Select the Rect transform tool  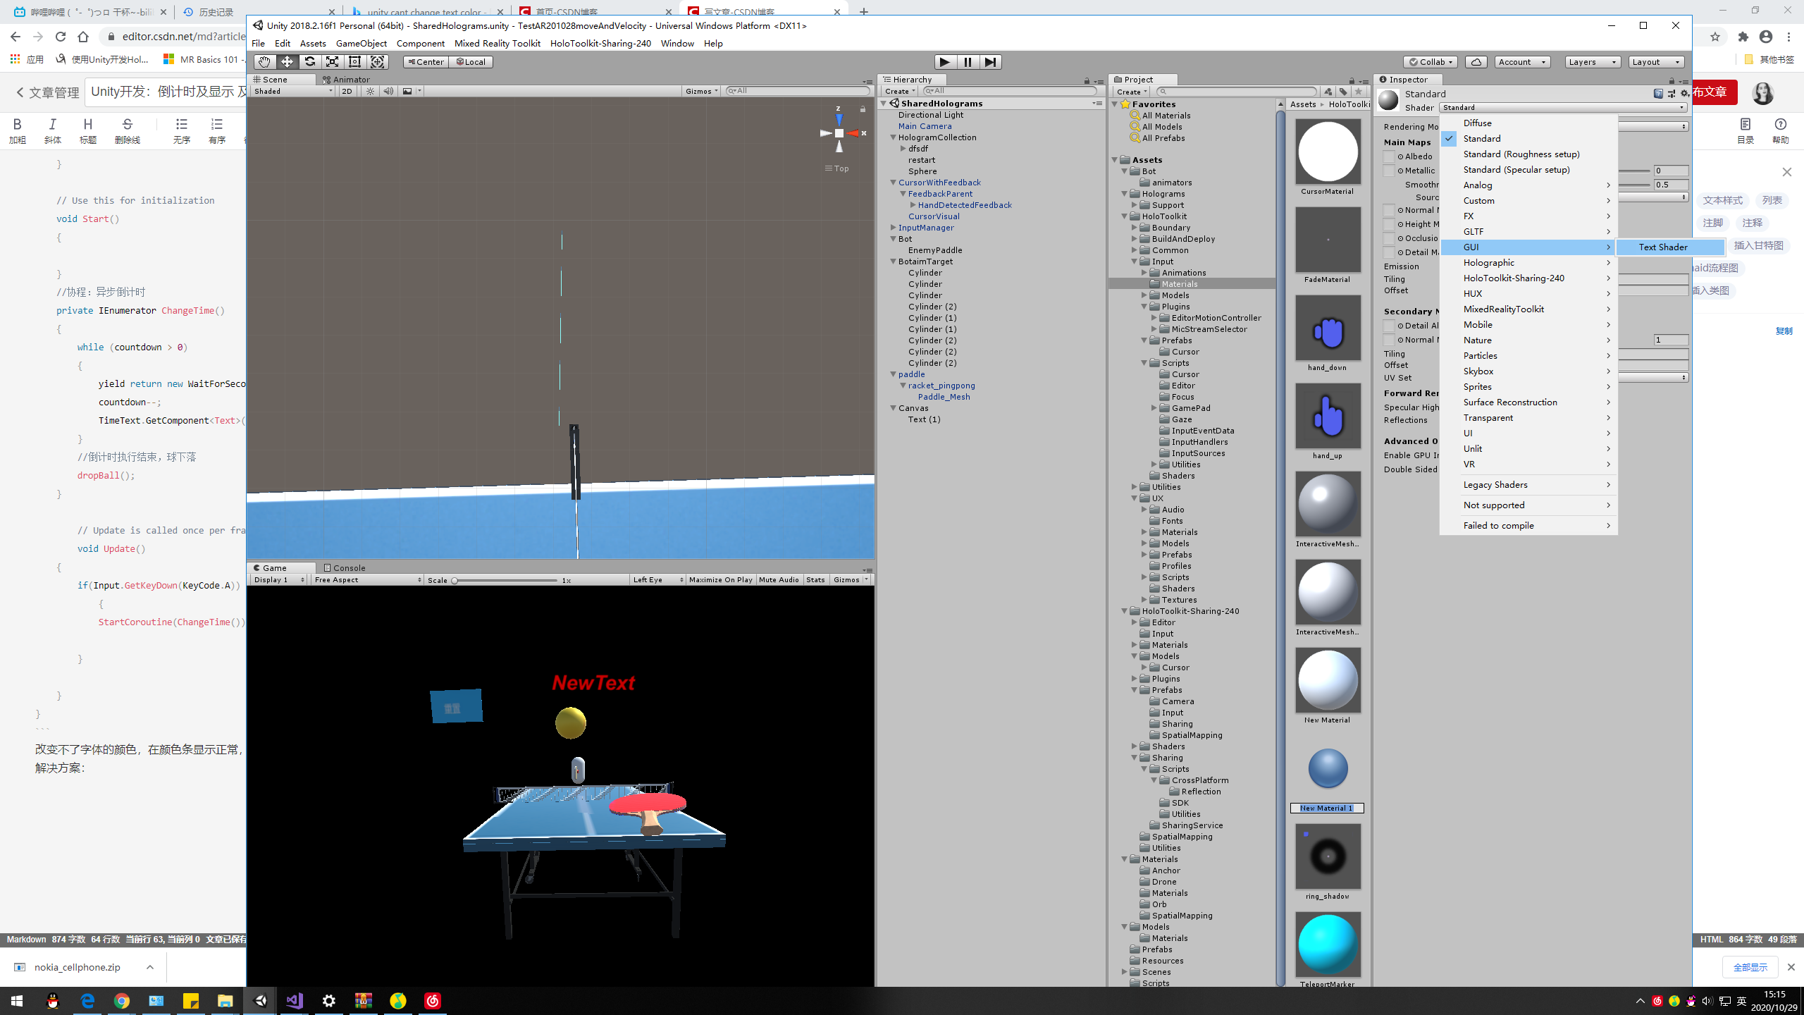click(355, 62)
